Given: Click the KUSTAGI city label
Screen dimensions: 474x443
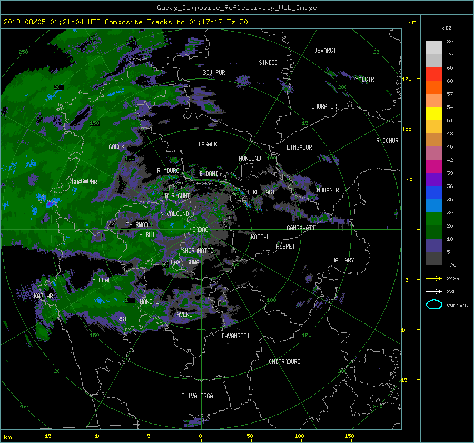Looking at the screenshot, I should coord(264,192).
